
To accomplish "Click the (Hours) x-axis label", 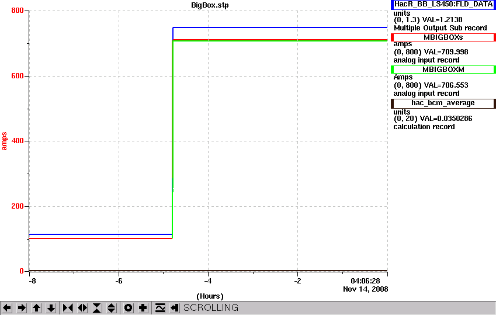I will coord(210,296).
